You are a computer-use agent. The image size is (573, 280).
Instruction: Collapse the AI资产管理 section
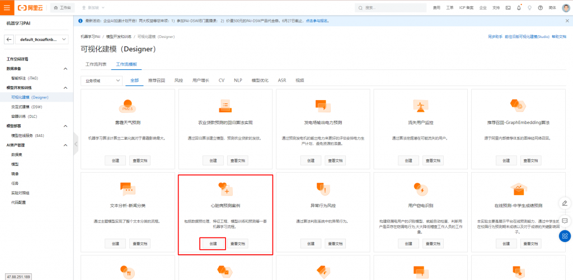pyautogui.click(x=65, y=145)
